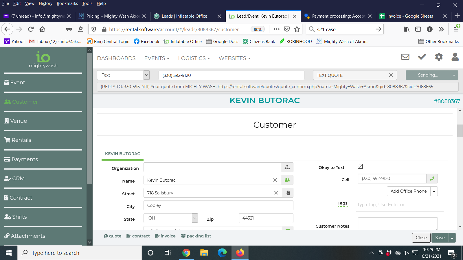Image resolution: width=463 pixels, height=260 pixels.
Task: Click the organization hierarchy icon button
Action: tap(287, 168)
